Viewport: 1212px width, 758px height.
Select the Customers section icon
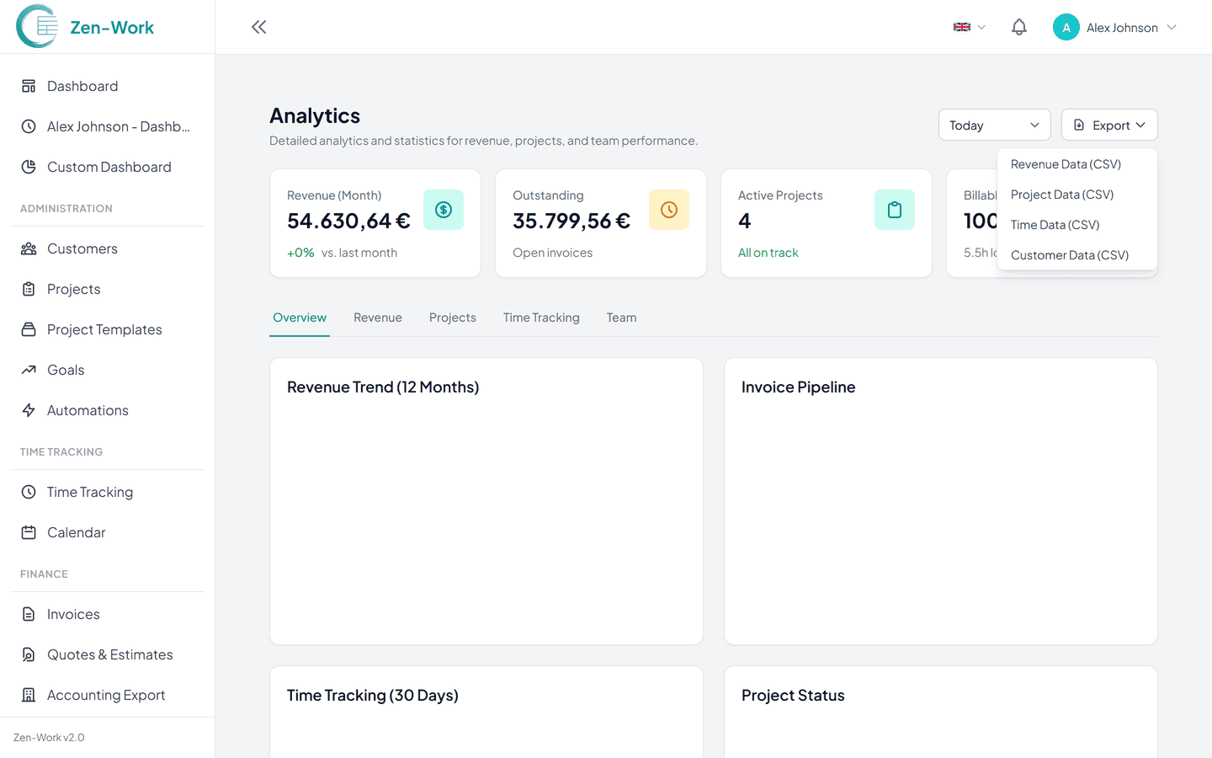pos(26,248)
